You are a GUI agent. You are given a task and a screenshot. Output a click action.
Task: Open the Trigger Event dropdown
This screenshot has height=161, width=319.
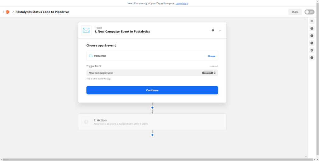[152, 73]
